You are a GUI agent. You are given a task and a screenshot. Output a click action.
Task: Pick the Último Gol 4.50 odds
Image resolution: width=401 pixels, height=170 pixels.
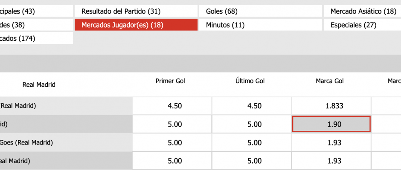click(252, 106)
